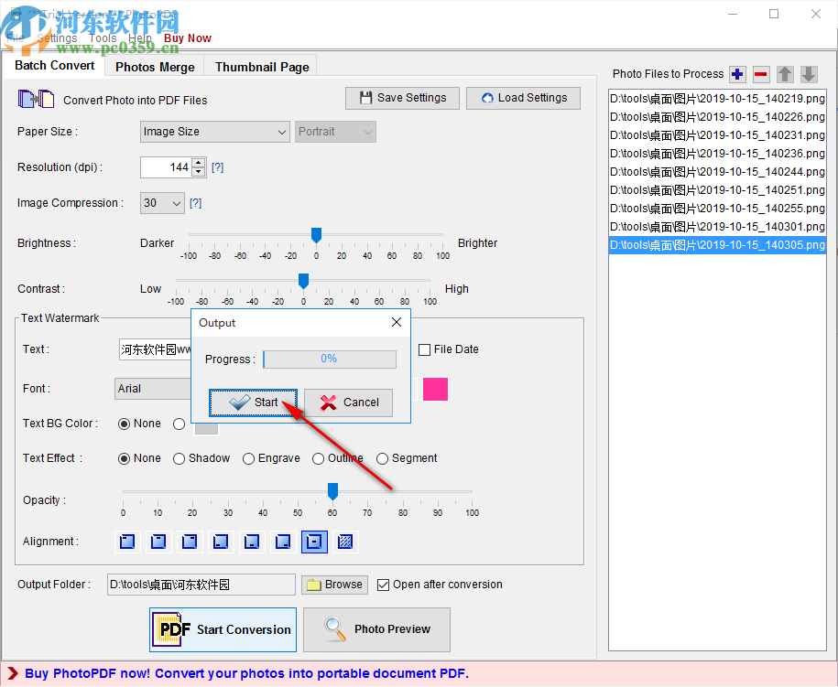The image size is (838, 687).
Task: Open the Tools menu
Action: [x=102, y=38]
